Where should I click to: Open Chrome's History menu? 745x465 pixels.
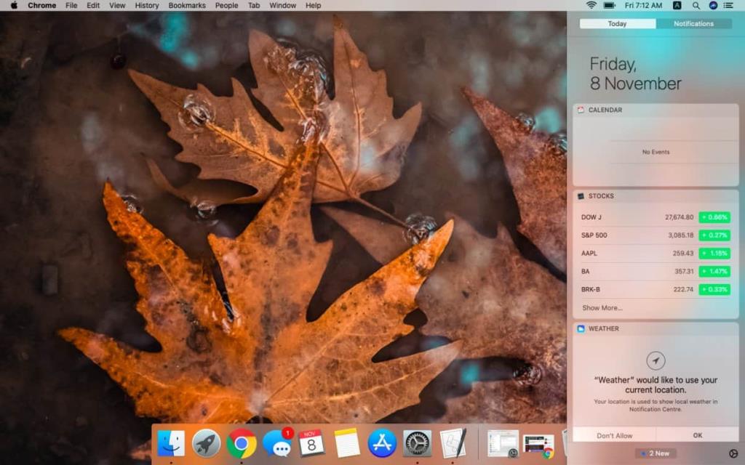[x=146, y=5]
